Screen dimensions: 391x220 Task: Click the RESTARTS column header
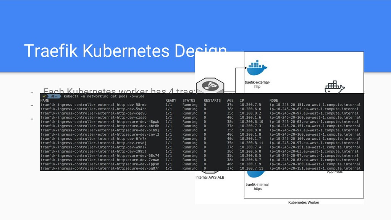[212, 100]
